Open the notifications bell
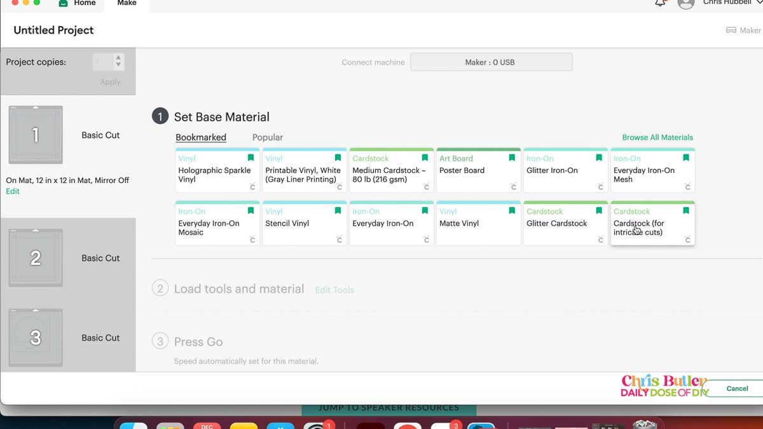763x429 pixels. tap(661, 3)
